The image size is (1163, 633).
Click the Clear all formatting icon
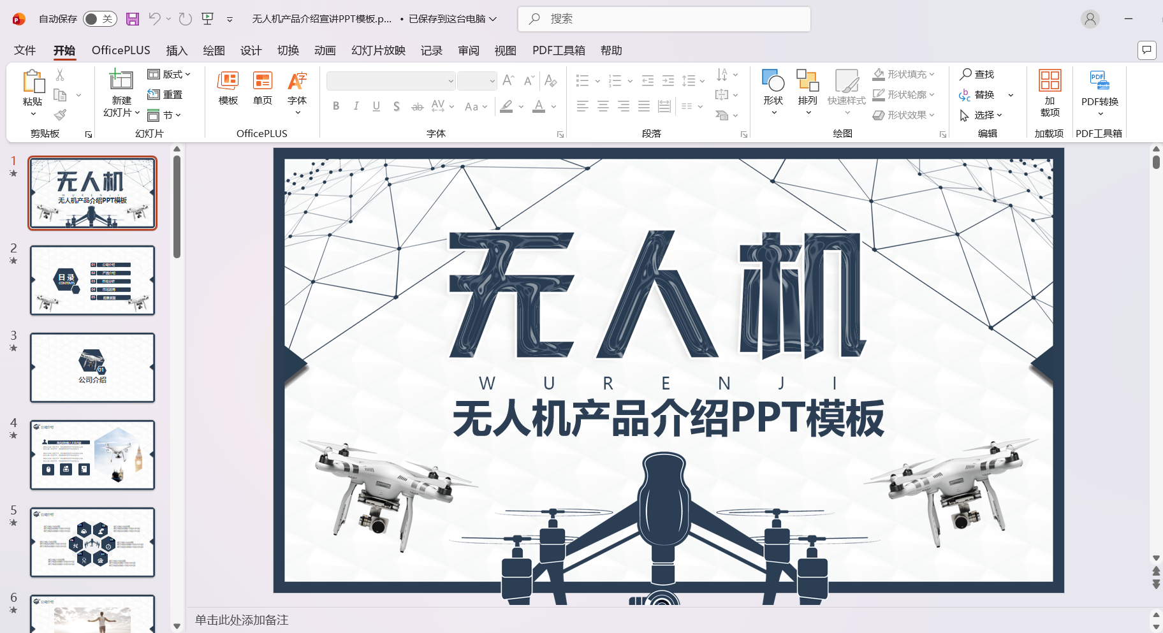[x=551, y=80]
